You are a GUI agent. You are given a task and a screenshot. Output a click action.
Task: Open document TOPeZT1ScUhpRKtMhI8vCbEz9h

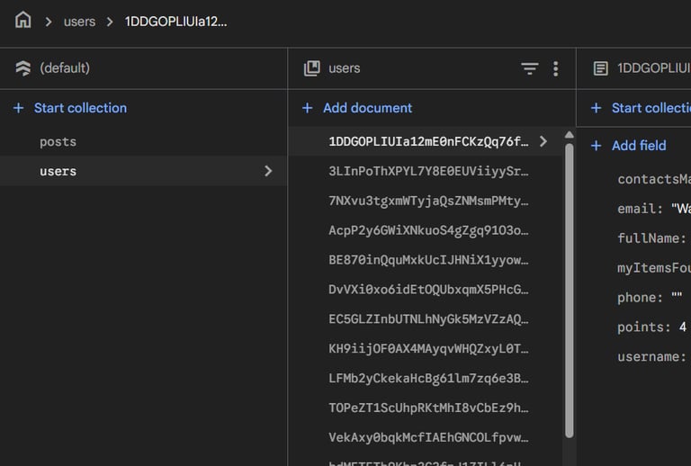pos(428,408)
